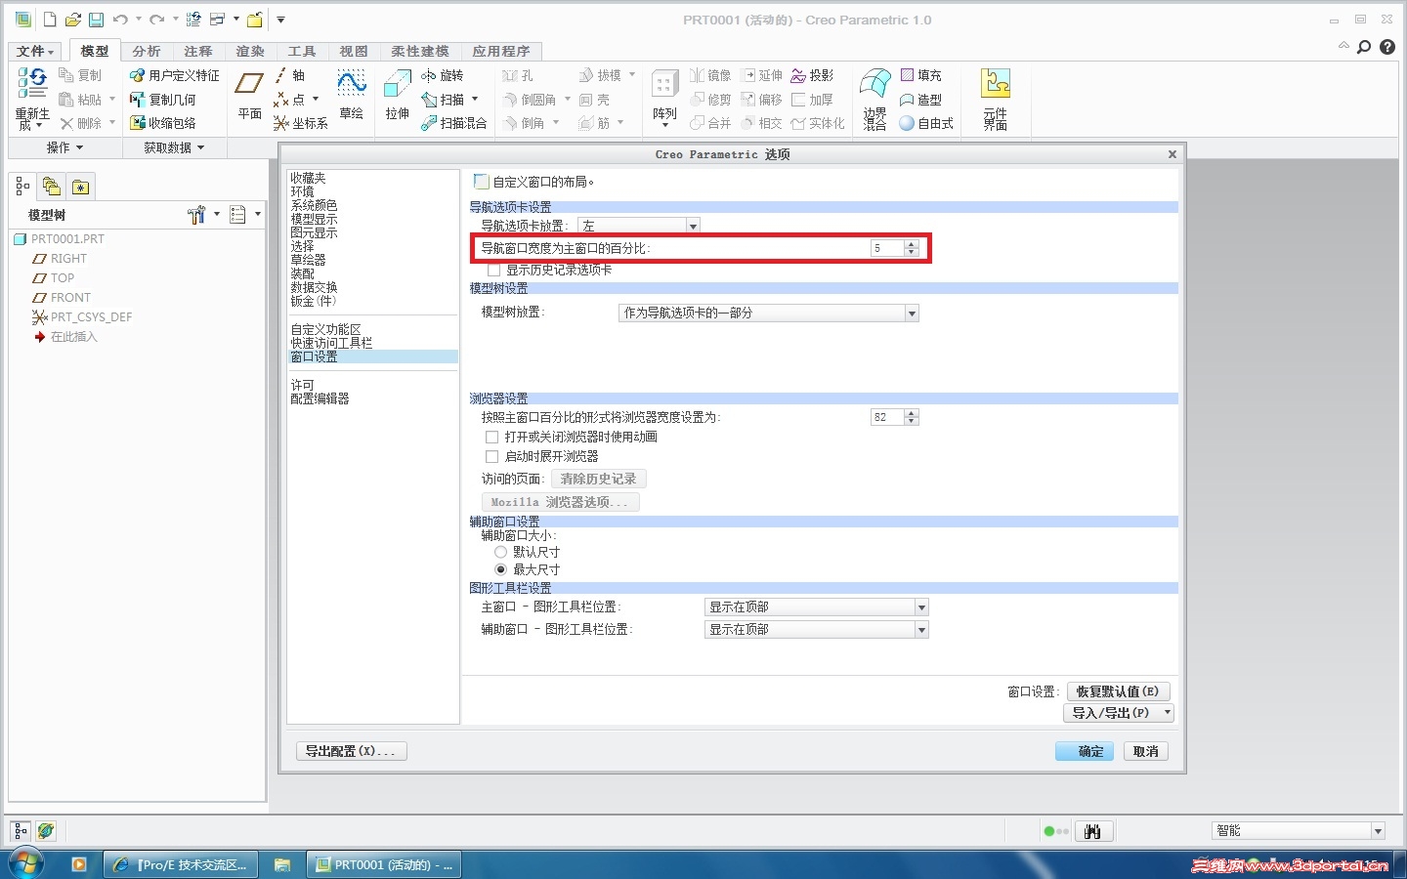Open the model tree settings tools dropdown

(202, 215)
